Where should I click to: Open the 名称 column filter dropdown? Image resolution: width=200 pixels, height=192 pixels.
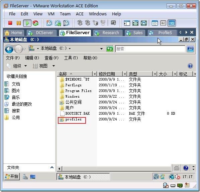(95, 74)
